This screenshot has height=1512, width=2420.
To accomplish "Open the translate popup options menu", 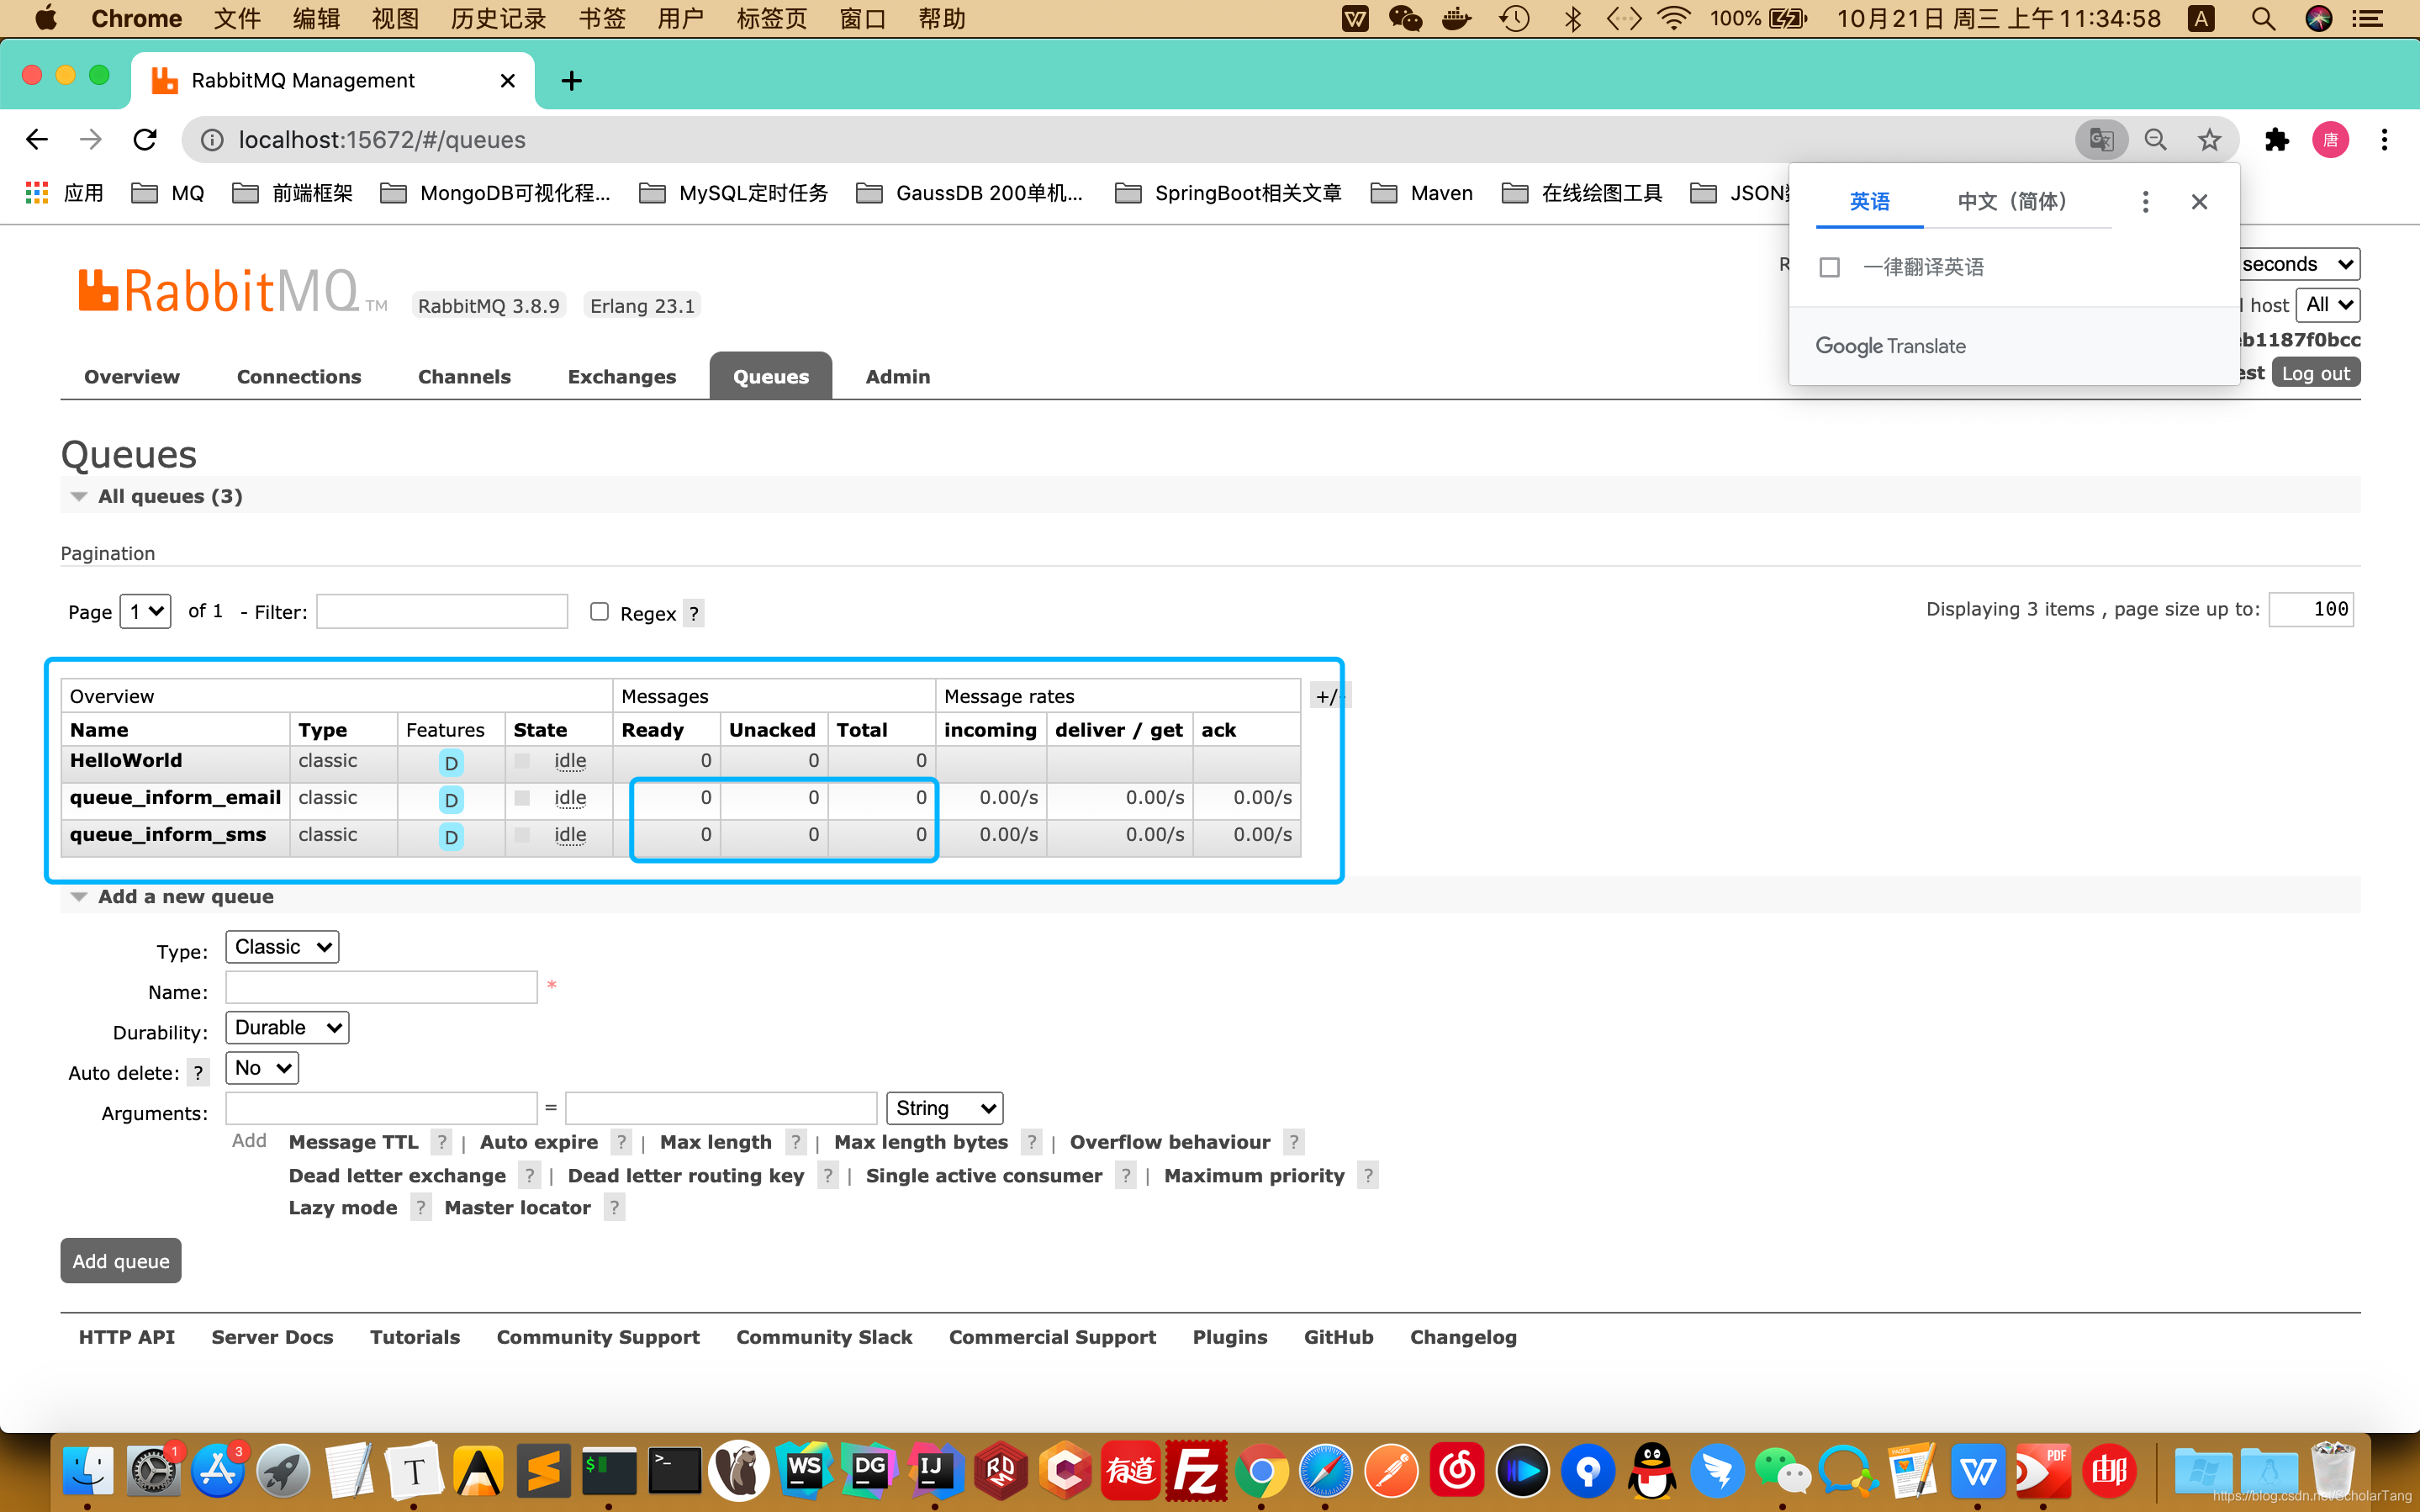I will (2145, 202).
